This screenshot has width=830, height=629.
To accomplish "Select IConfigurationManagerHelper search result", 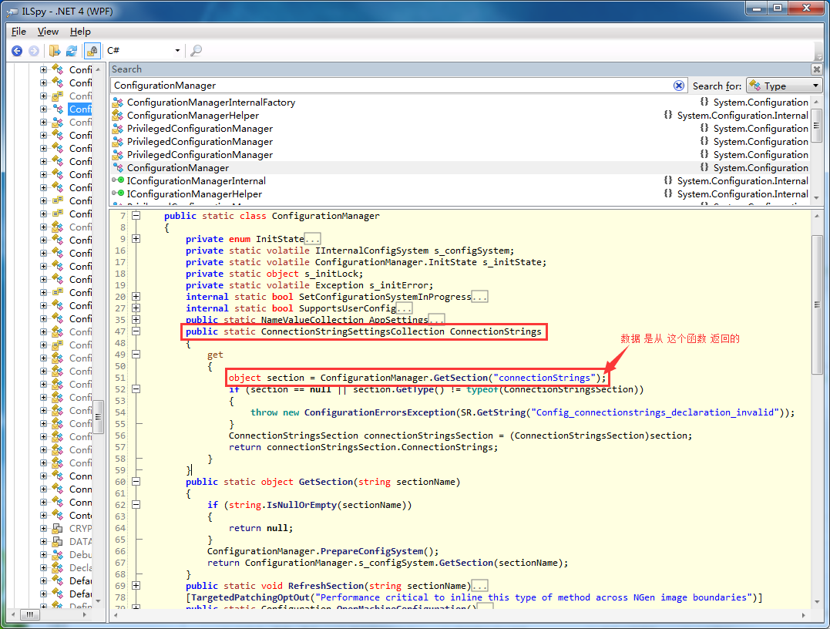I will (x=194, y=194).
